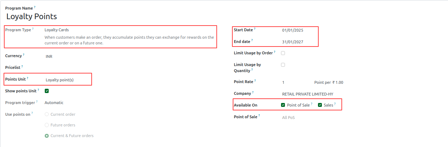Show help for Points Unit label
The image size is (448, 147).
(28, 78)
